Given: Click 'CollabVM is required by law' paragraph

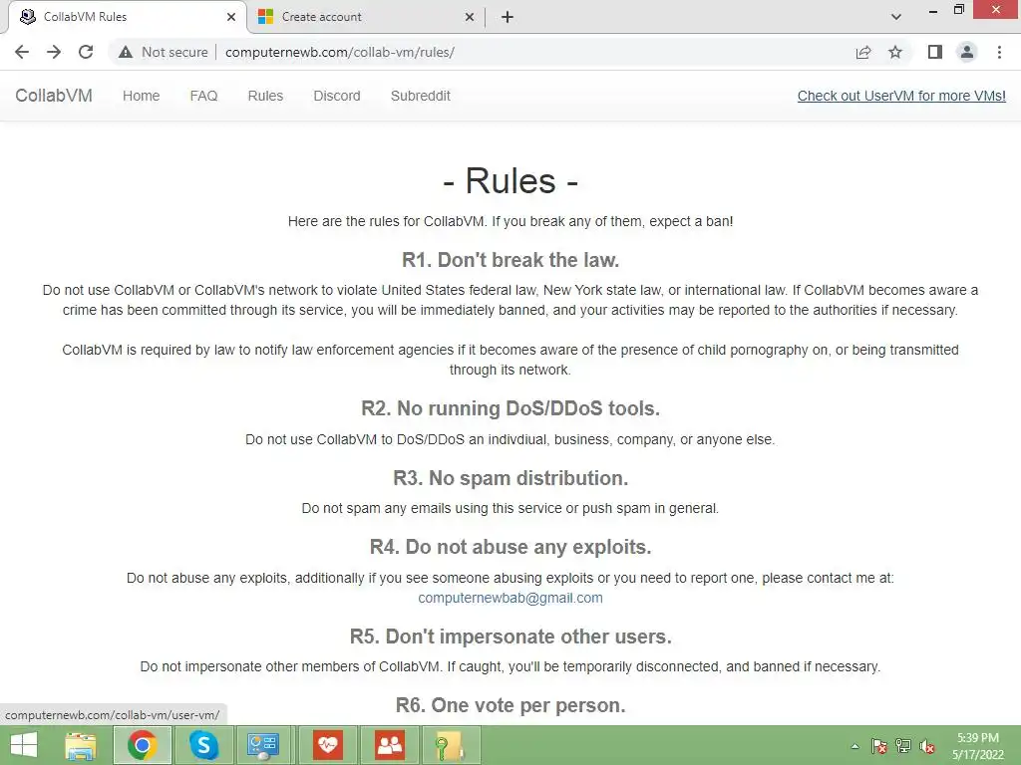Looking at the screenshot, I should pyautogui.click(x=510, y=360).
